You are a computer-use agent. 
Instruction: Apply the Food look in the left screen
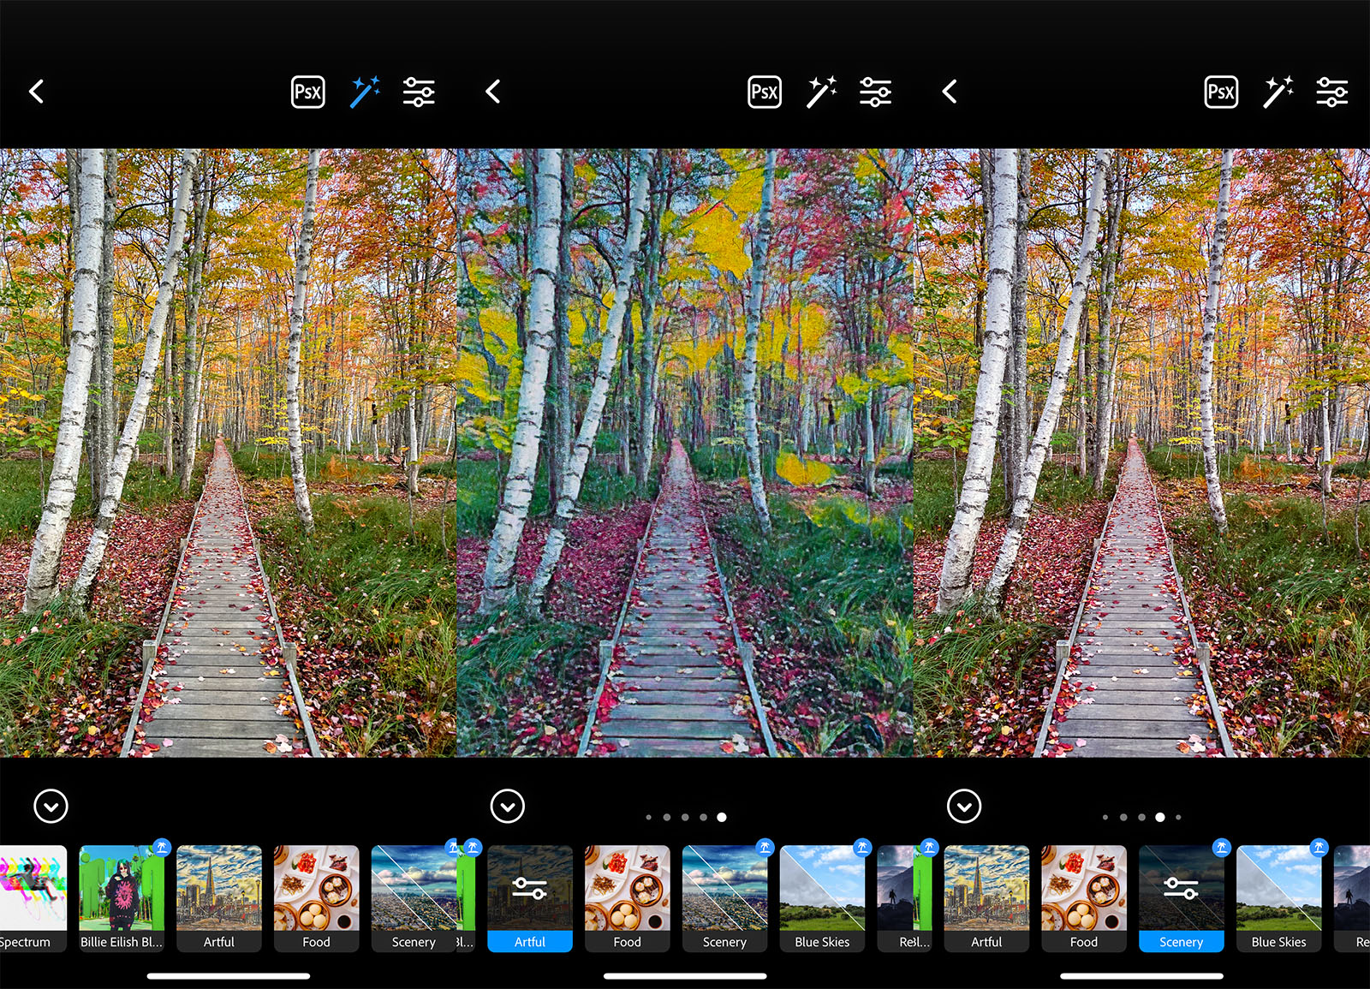click(316, 898)
